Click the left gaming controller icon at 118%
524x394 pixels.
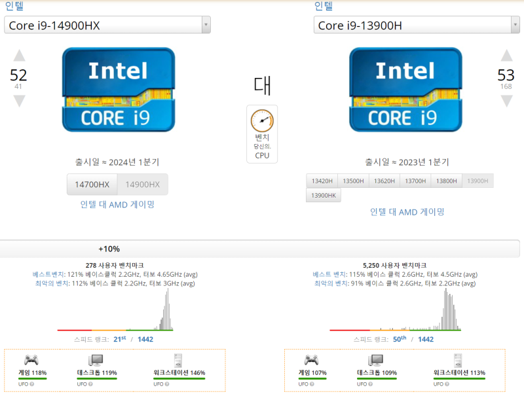tap(31, 360)
